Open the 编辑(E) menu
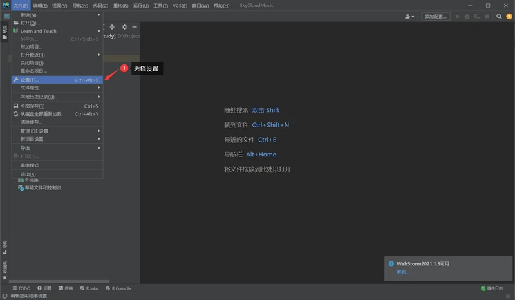Image resolution: width=515 pixels, height=300 pixels. click(x=40, y=6)
